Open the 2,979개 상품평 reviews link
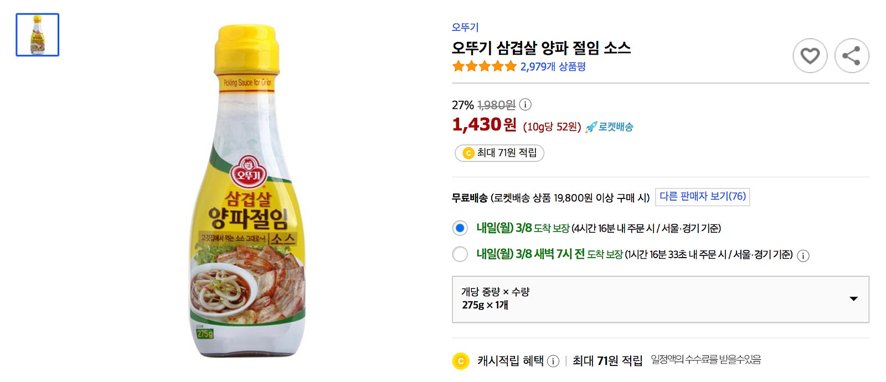The width and height of the screenshot is (886, 382). pos(553,66)
